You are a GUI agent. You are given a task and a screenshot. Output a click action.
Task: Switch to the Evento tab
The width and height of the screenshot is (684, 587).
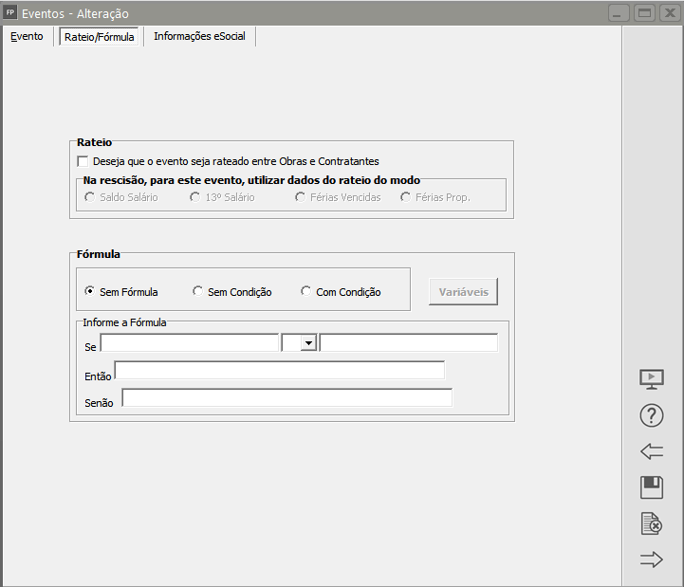click(27, 37)
